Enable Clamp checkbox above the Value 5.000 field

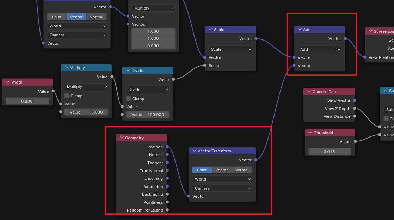click(x=67, y=96)
